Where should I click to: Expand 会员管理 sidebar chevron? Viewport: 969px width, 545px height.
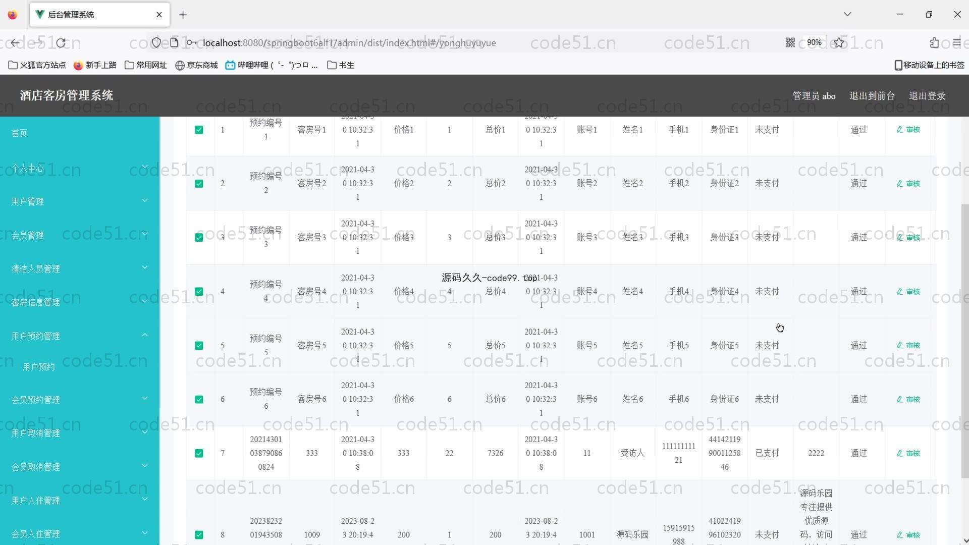click(145, 234)
